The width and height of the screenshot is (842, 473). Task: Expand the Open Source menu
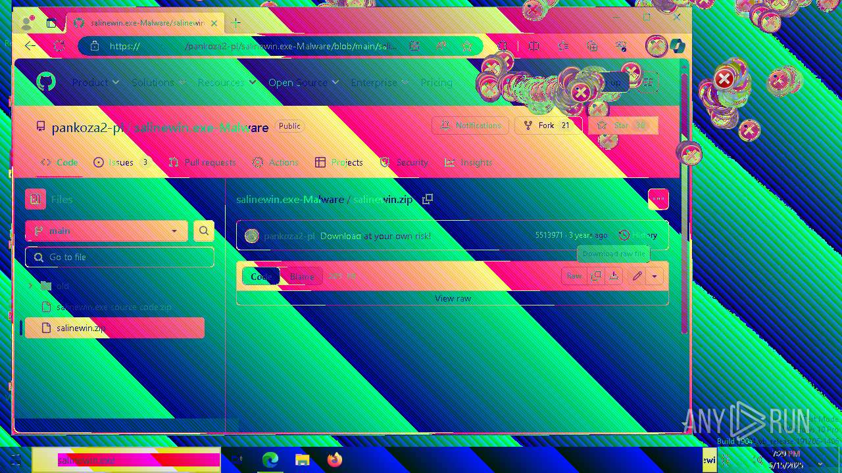(x=303, y=82)
